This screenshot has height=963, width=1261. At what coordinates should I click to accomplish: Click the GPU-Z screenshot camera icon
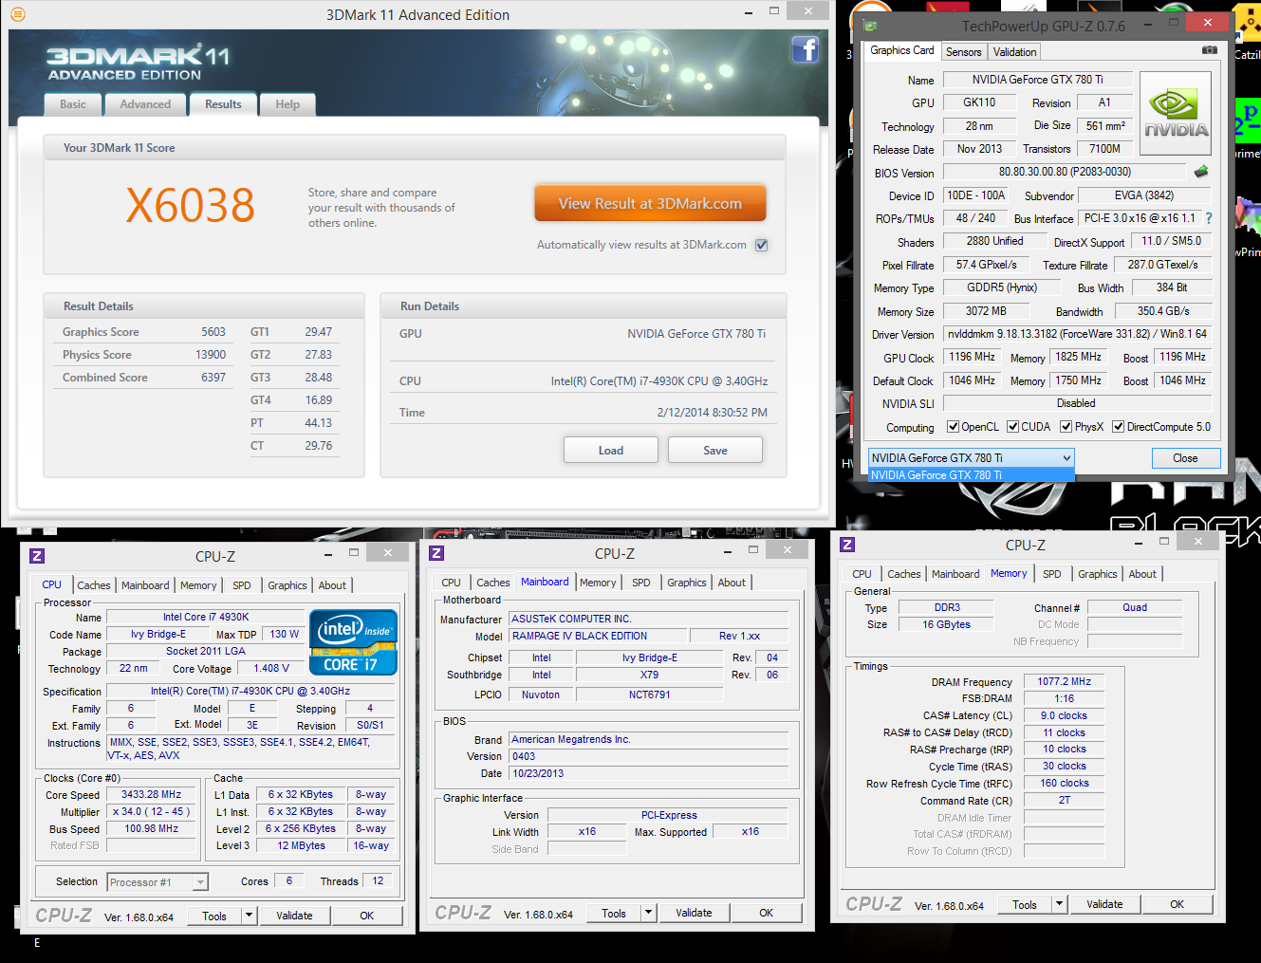coord(1209,49)
